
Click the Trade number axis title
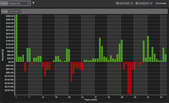pos(91,100)
